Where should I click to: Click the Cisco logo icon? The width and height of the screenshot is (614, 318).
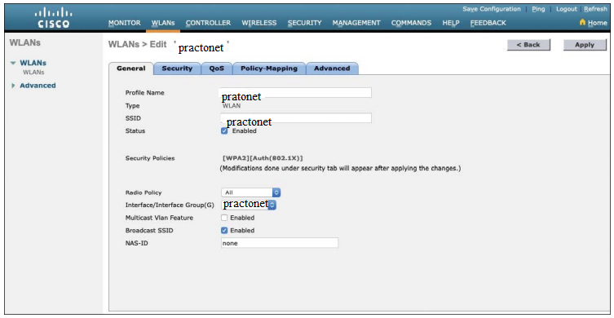[x=52, y=18]
